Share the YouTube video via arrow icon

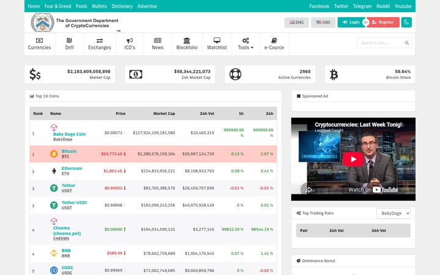309,190
